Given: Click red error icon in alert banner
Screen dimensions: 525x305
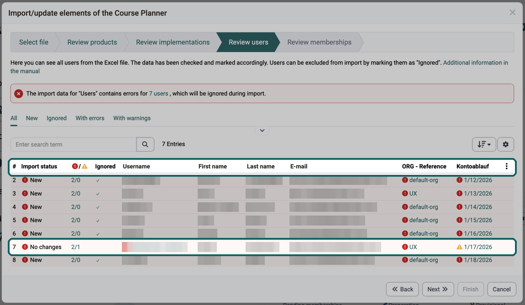Looking at the screenshot, I should point(19,94).
